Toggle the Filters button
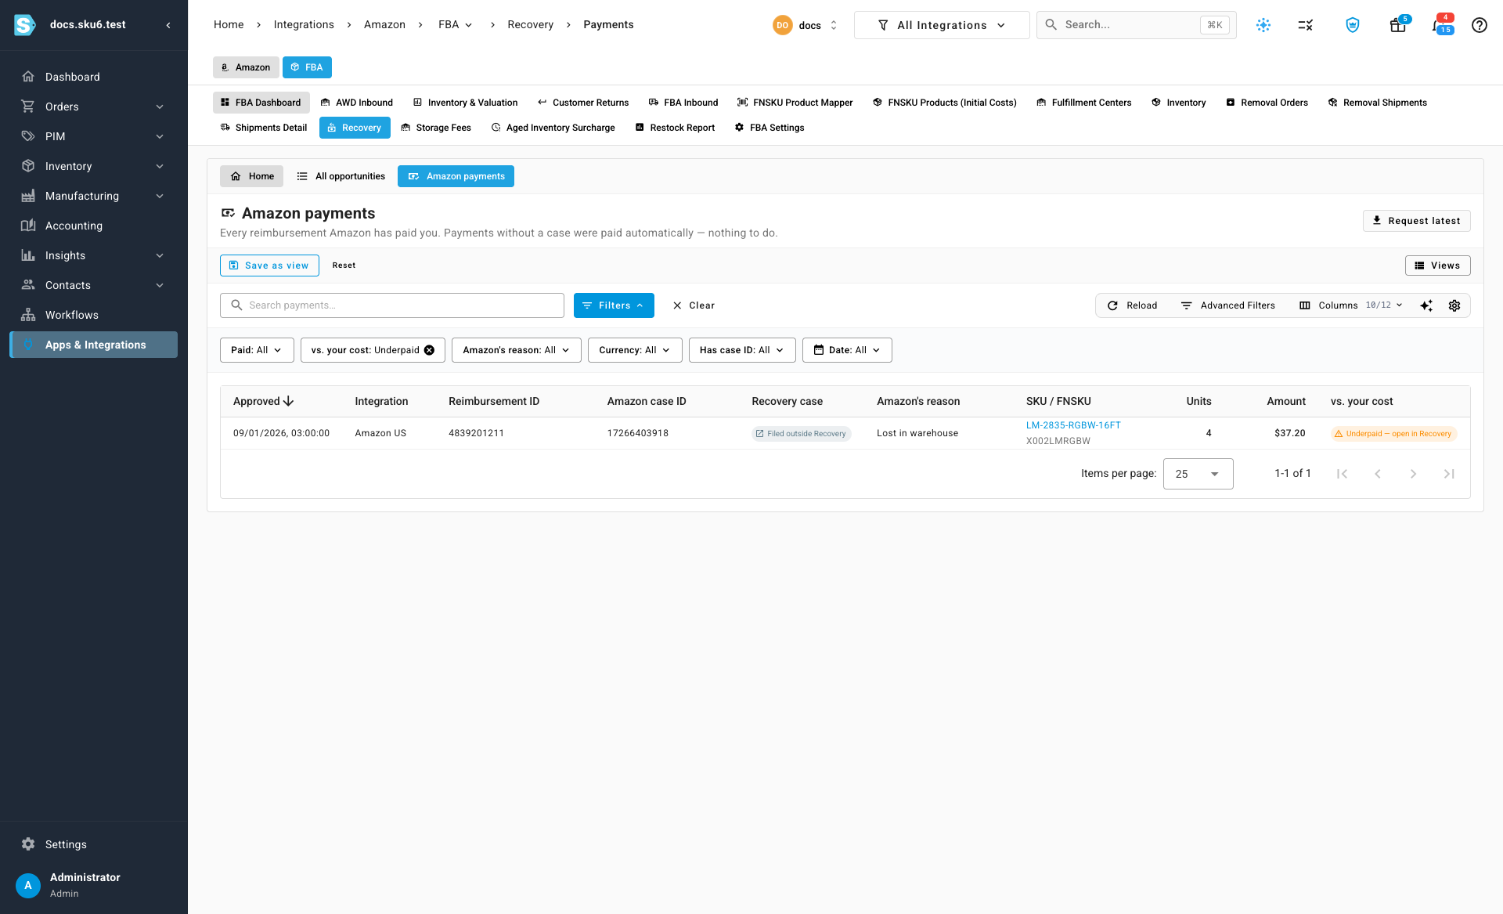1503x914 pixels. 614,305
